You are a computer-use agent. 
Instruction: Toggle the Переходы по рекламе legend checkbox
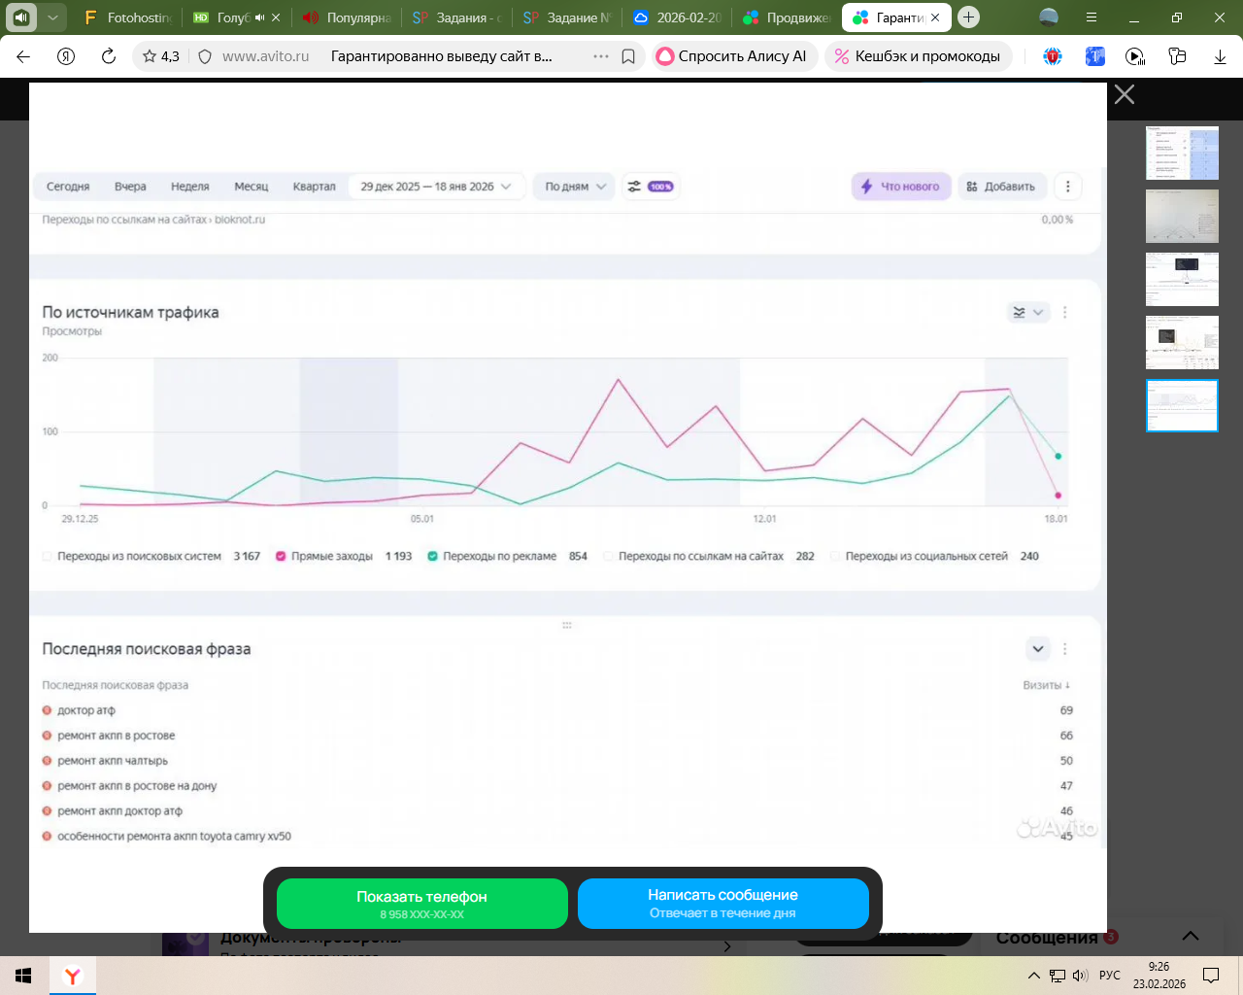coord(432,557)
